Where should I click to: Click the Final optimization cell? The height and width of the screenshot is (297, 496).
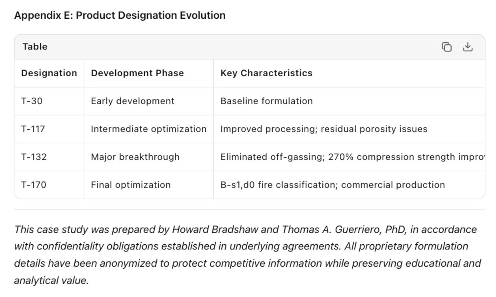[x=131, y=185]
